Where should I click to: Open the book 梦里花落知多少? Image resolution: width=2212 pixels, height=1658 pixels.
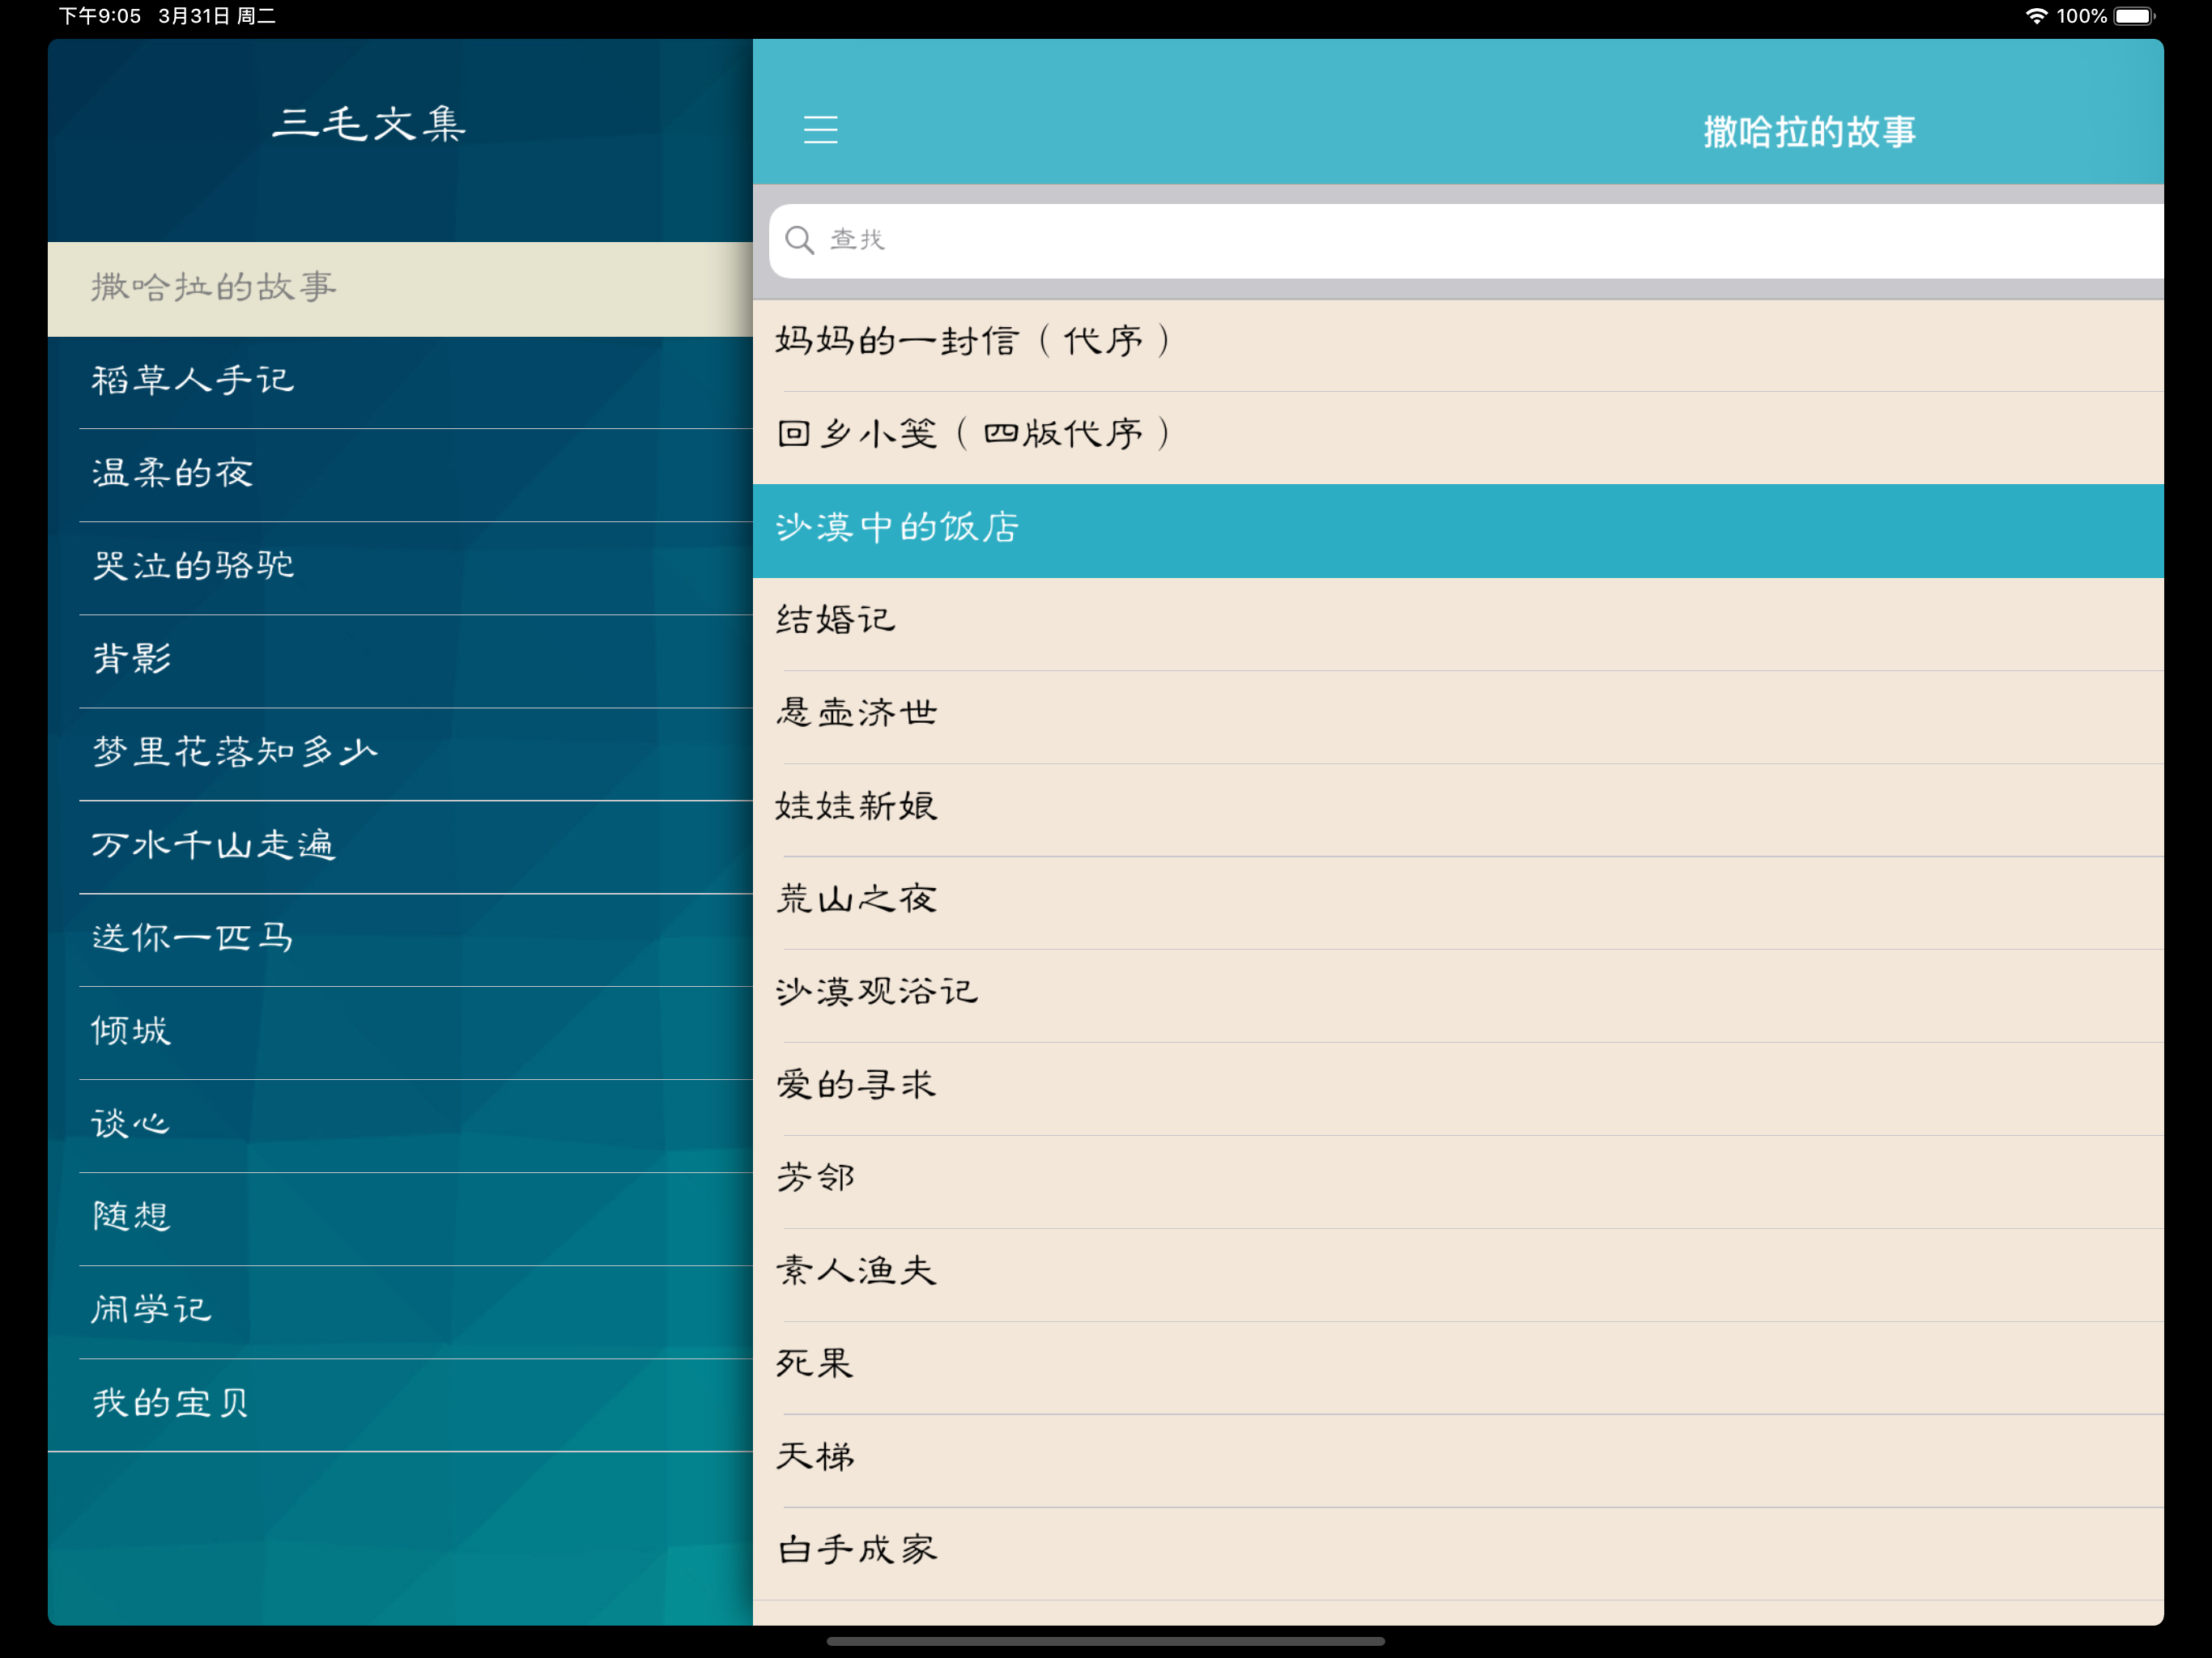(400, 754)
